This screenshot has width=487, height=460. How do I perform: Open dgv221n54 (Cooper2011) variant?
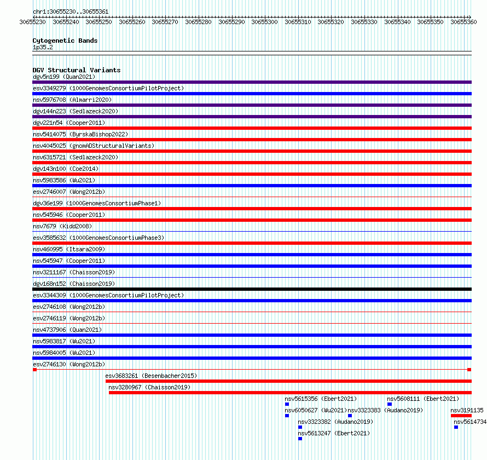click(x=69, y=123)
